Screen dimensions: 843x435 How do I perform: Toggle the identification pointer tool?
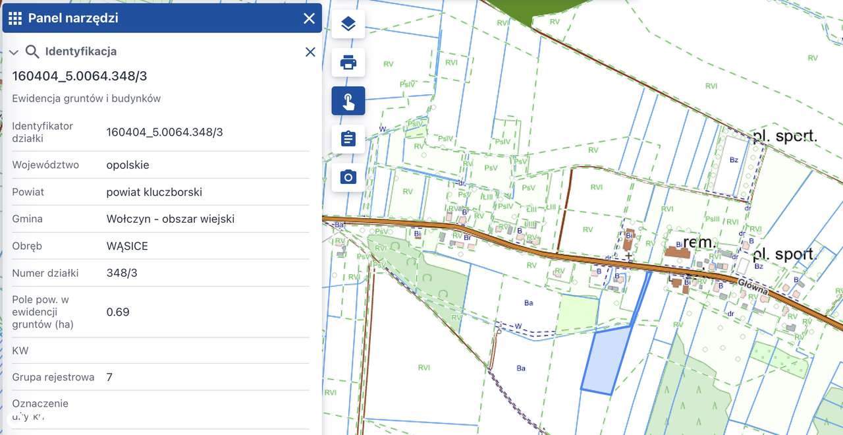348,101
